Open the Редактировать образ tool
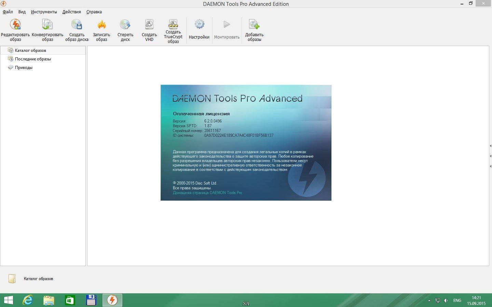The width and height of the screenshot is (492, 307). pos(15,30)
